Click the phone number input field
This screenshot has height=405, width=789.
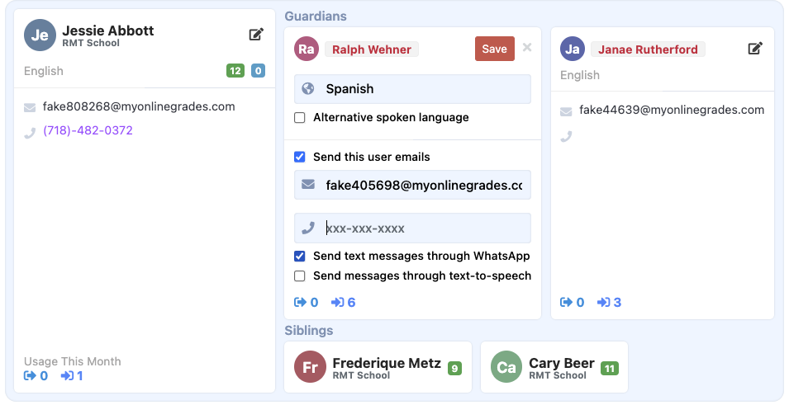pyautogui.click(x=422, y=228)
